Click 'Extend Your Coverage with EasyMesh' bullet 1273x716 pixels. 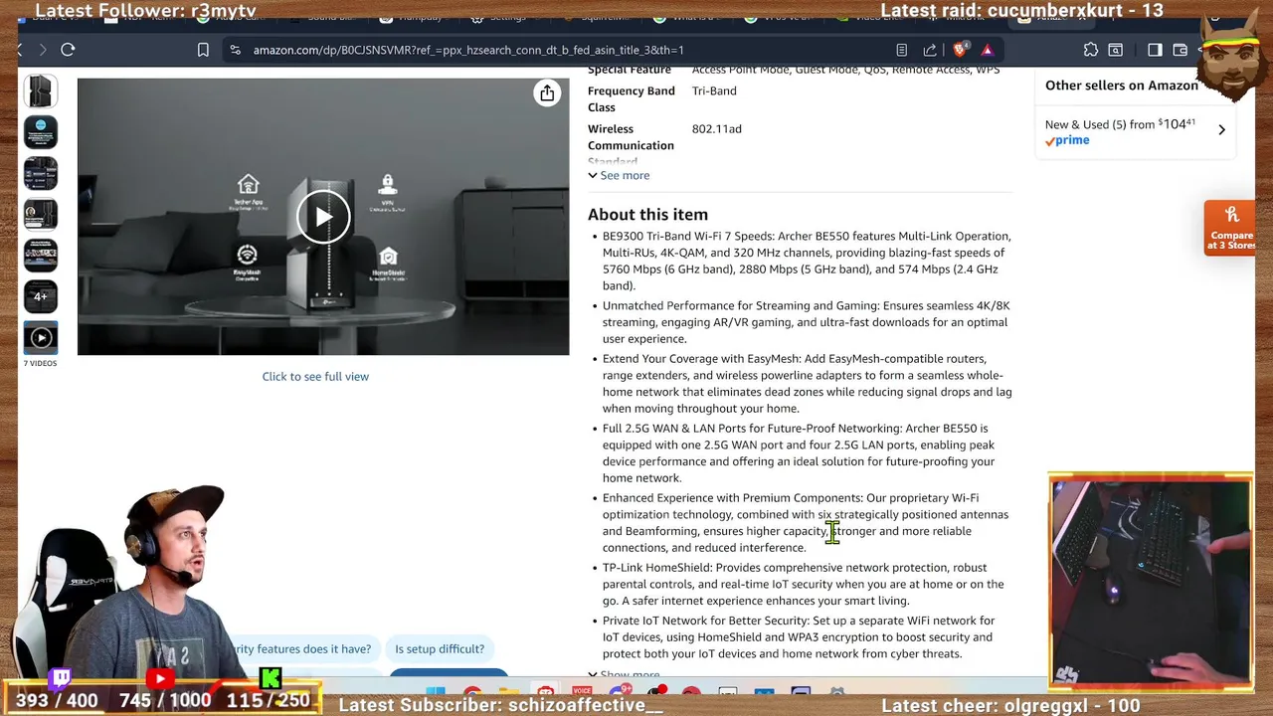(x=807, y=384)
